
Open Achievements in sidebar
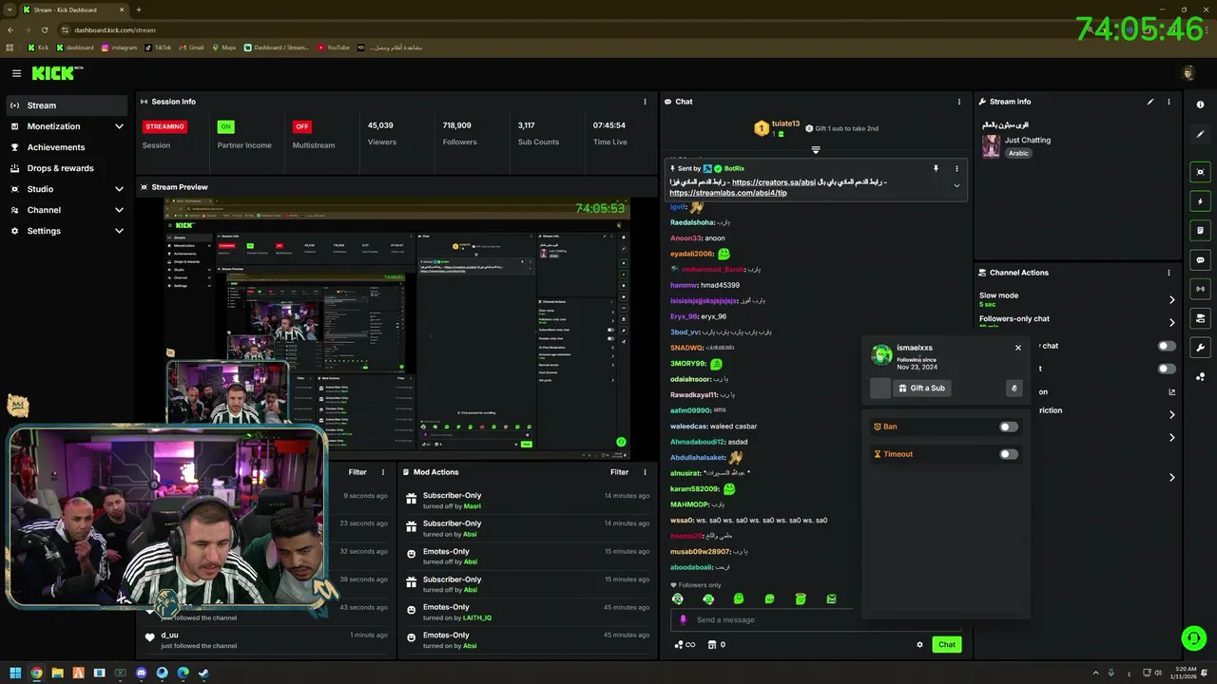click(67, 147)
